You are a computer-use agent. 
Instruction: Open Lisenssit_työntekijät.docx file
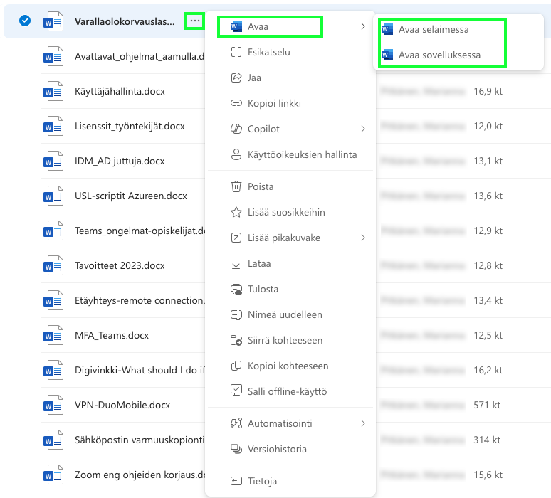click(x=130, y=126)
